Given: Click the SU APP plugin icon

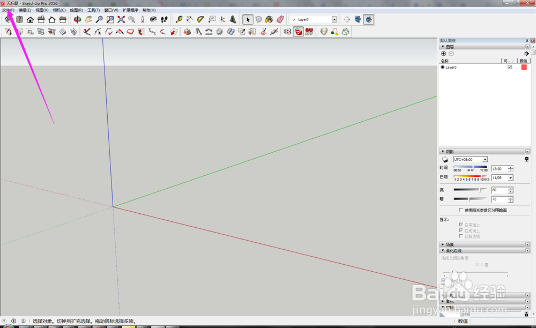Looking at the screenshot, I should click(309, 32).
